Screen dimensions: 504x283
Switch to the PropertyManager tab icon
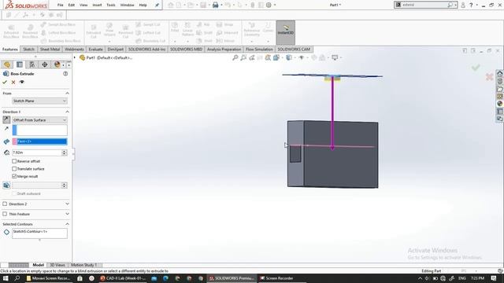tap(20, 64)
